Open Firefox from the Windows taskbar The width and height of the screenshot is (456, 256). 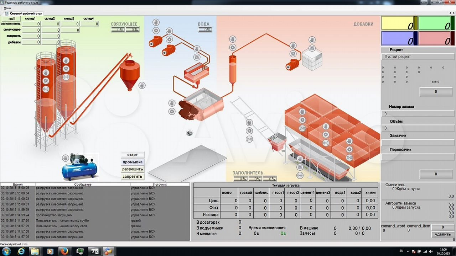64,251
